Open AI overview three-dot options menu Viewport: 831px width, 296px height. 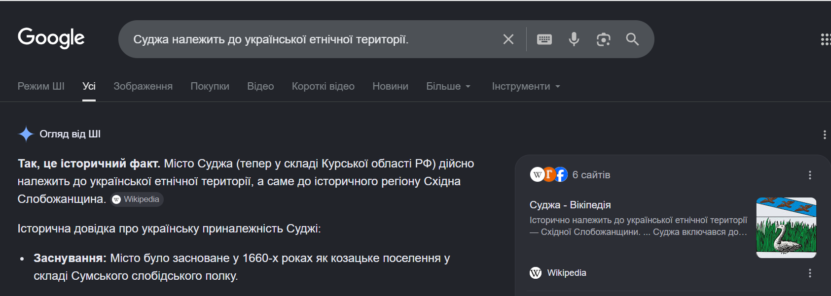coord(825,134)
